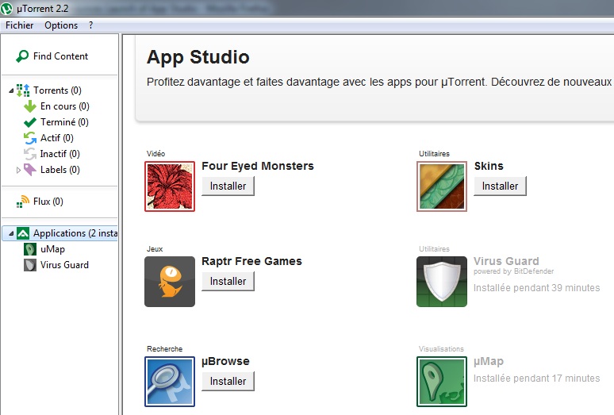Click the Four Eyed Monsters app thumbnail

(x=170, y=186)
